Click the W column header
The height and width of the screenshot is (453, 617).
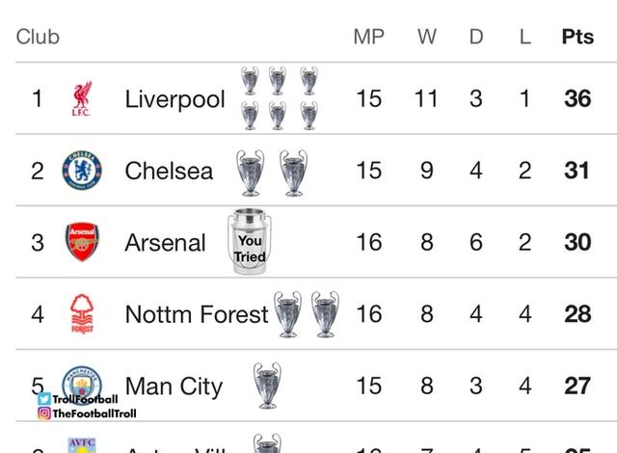[427, 37]
